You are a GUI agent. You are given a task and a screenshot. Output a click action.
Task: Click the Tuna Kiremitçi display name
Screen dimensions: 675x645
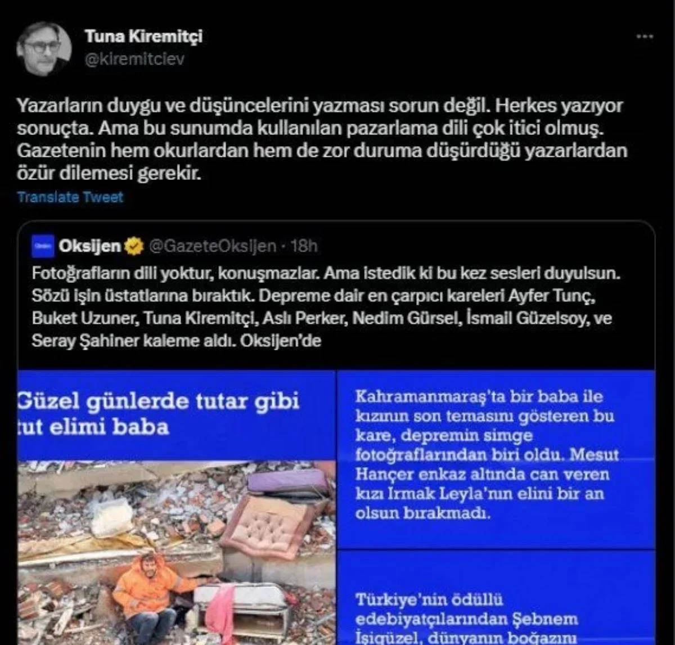[x=143, y=36]
